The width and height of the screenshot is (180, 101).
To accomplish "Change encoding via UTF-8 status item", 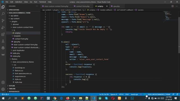I will pyautogui.click(x=121, y=94).
